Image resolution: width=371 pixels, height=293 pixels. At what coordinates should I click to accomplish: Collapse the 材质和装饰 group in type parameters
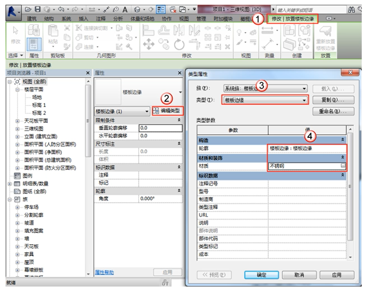point(342,158)
